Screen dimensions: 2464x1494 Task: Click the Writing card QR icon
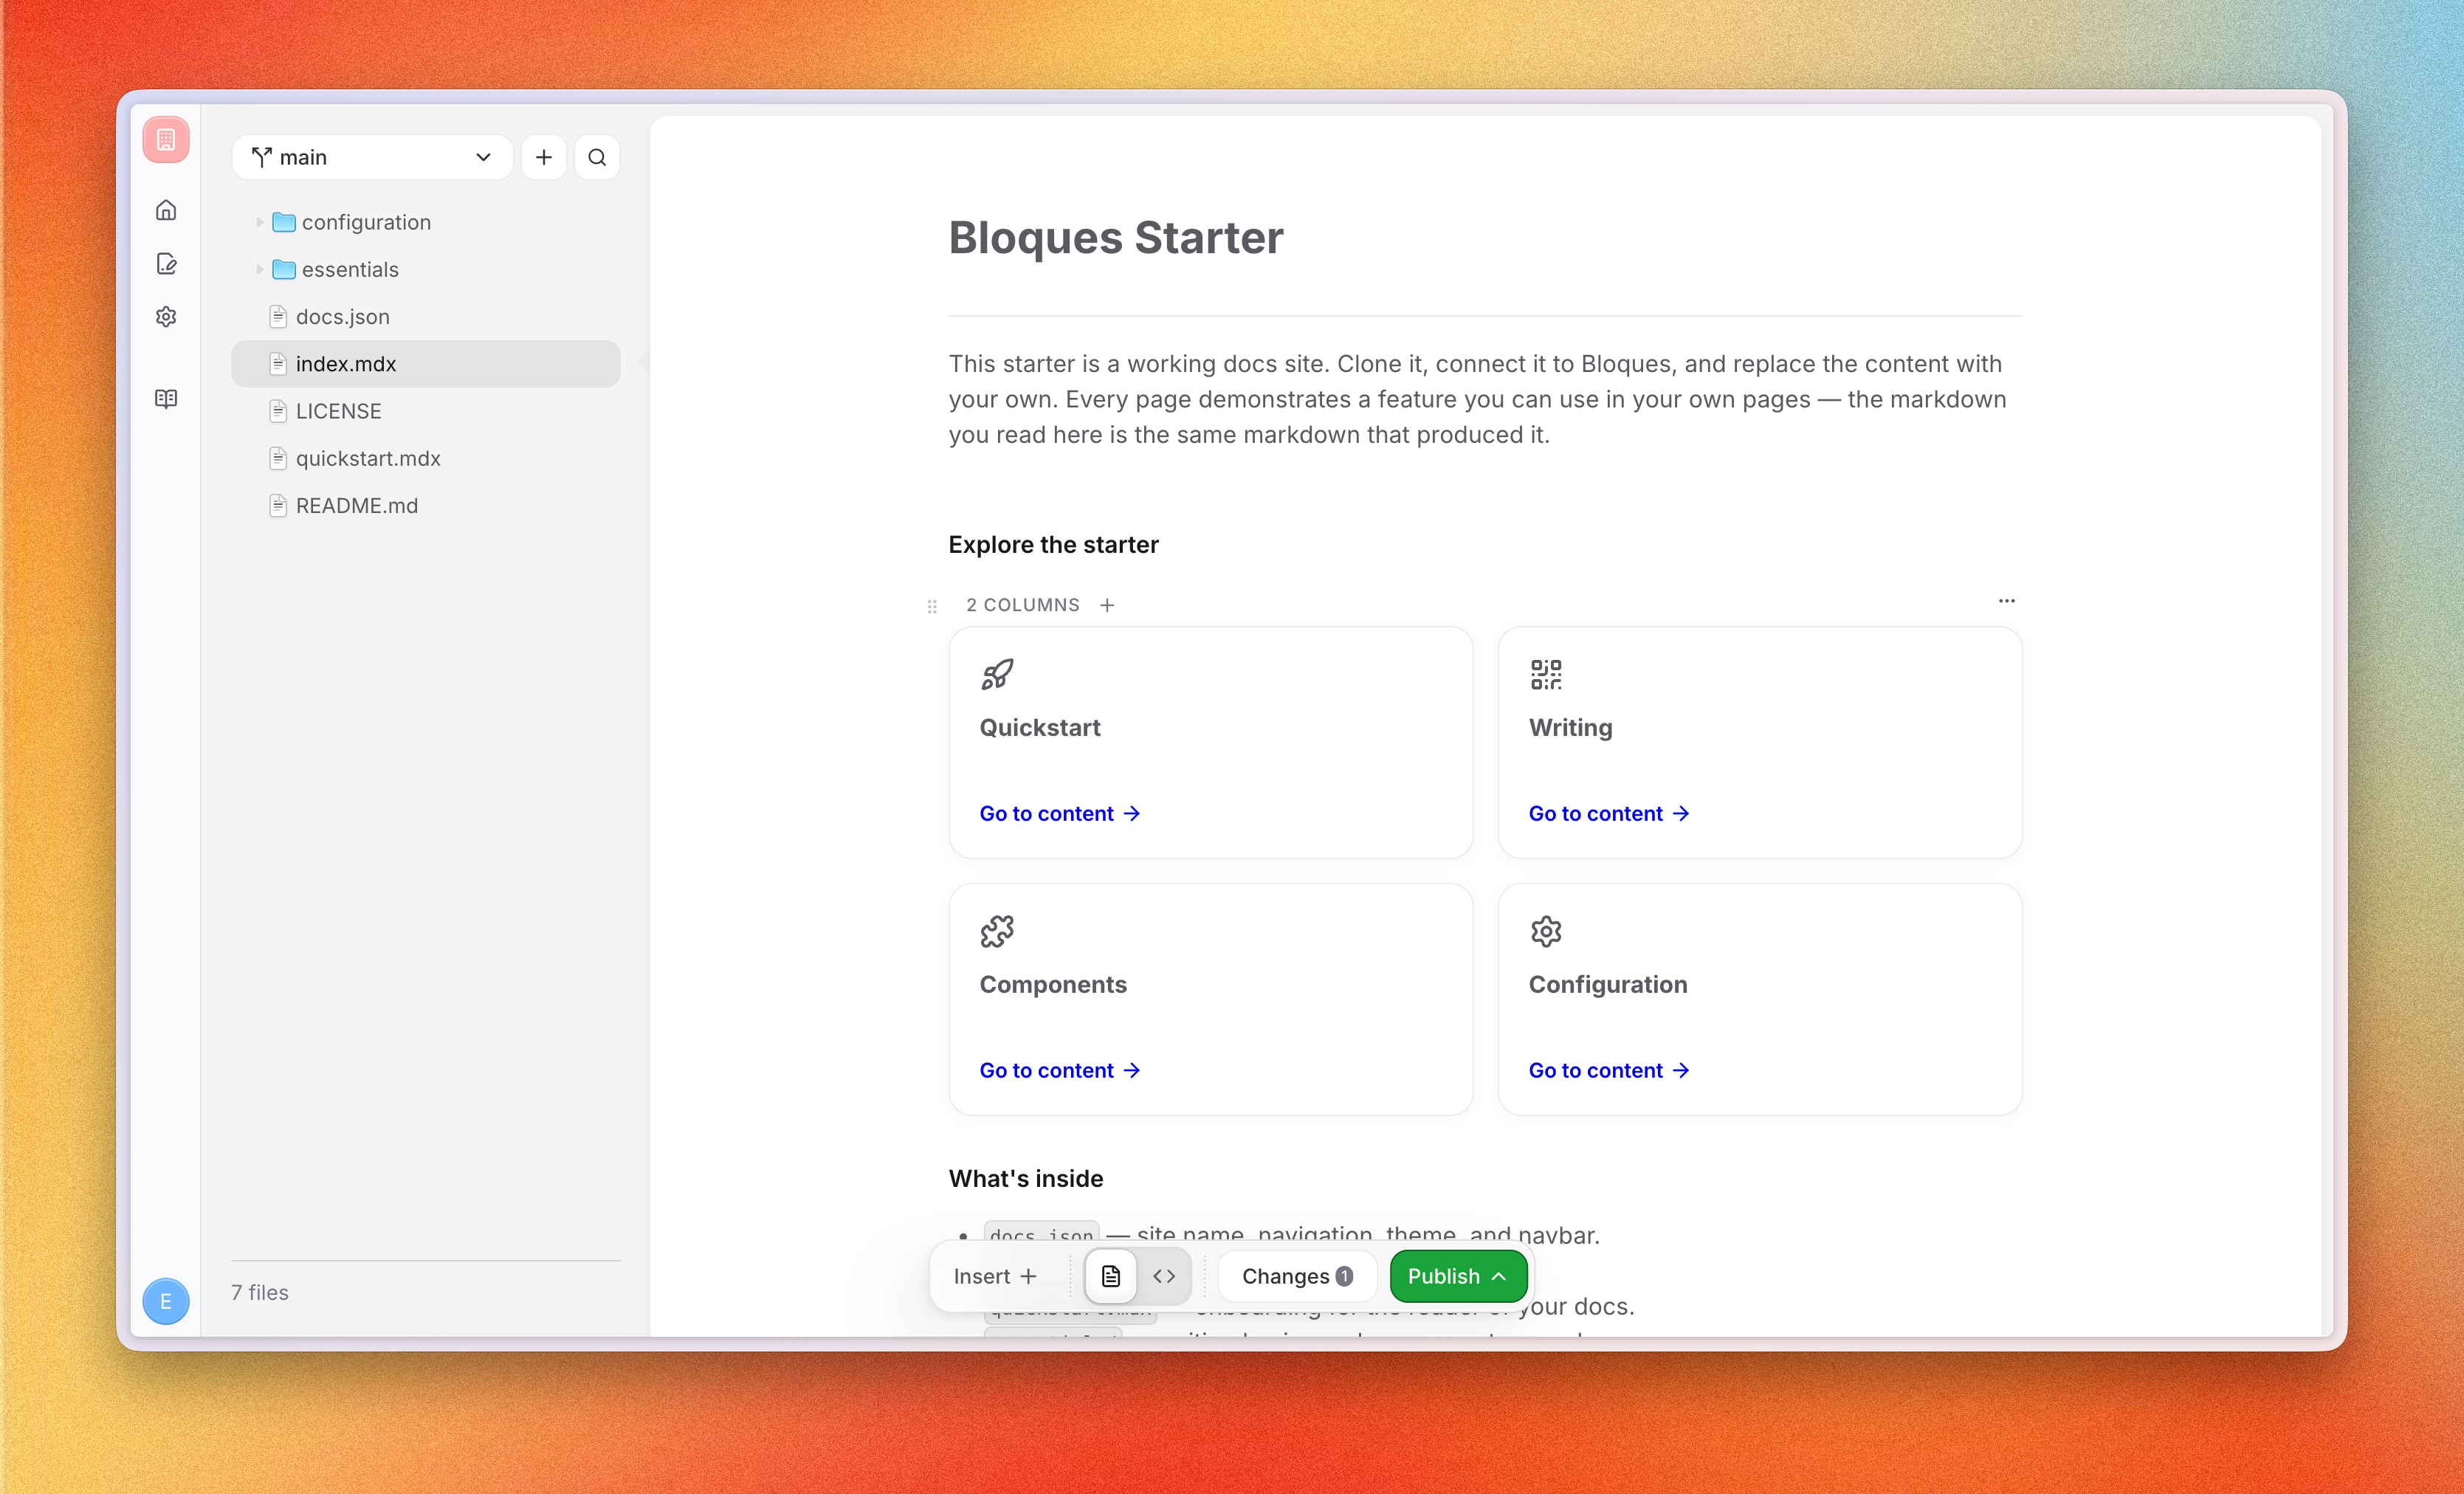tap(1546, 675)
